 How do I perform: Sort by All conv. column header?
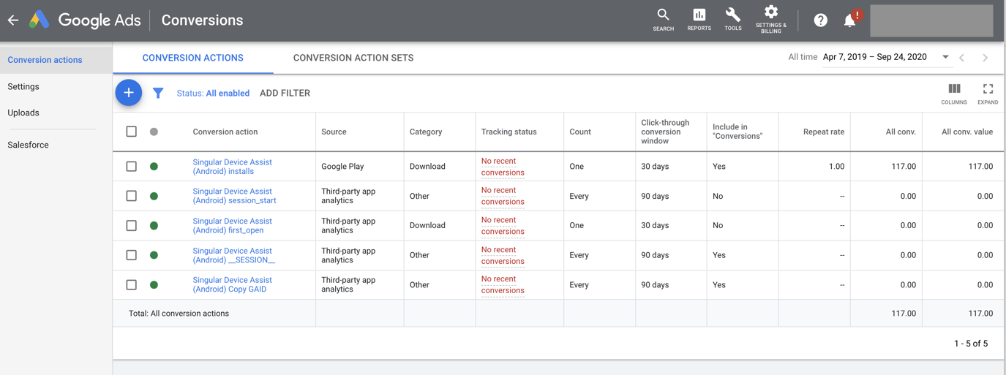point(901,132)
